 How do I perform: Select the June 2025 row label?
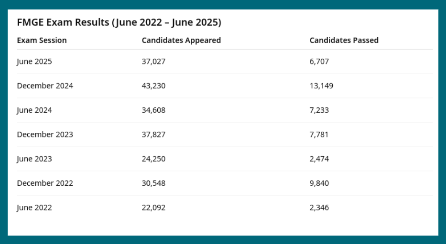pos(34,62)
